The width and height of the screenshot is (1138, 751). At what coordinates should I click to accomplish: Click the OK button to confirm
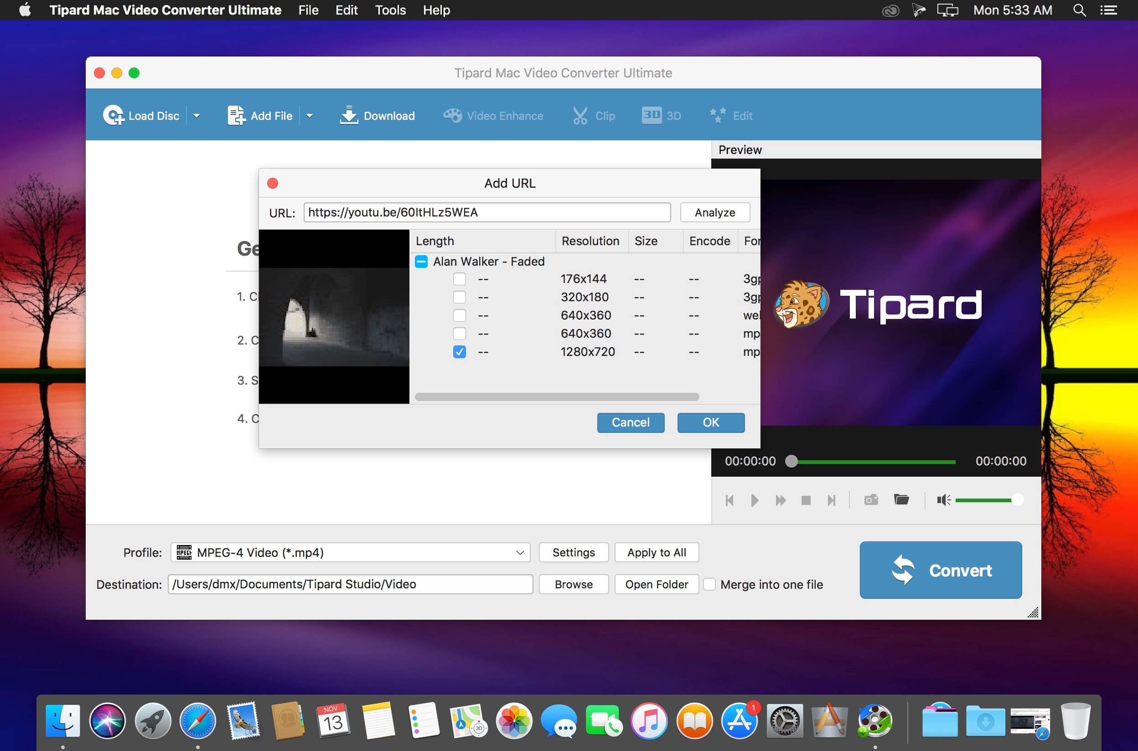pyautogui.click(x=710, y=422)
